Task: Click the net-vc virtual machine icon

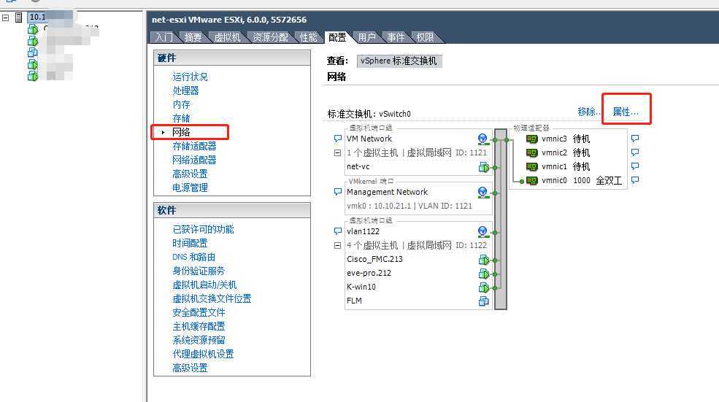Action: click(484, 167)
